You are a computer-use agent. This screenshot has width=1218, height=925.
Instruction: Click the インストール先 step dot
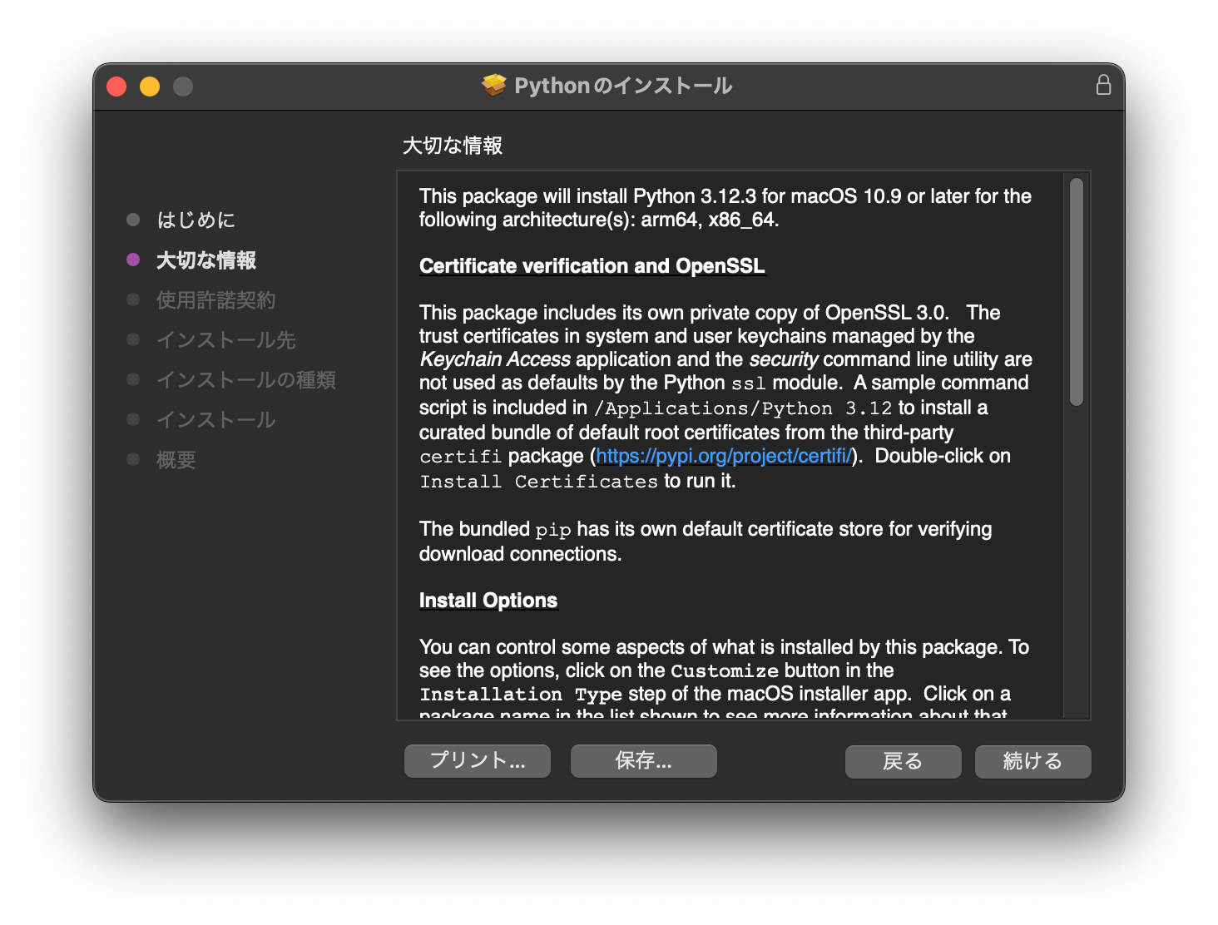tap(133, 339)
